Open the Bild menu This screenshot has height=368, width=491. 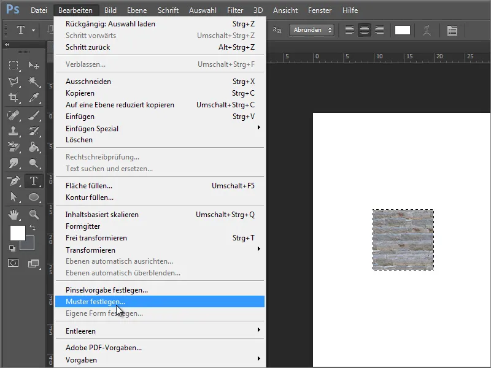tap(110, 10)
